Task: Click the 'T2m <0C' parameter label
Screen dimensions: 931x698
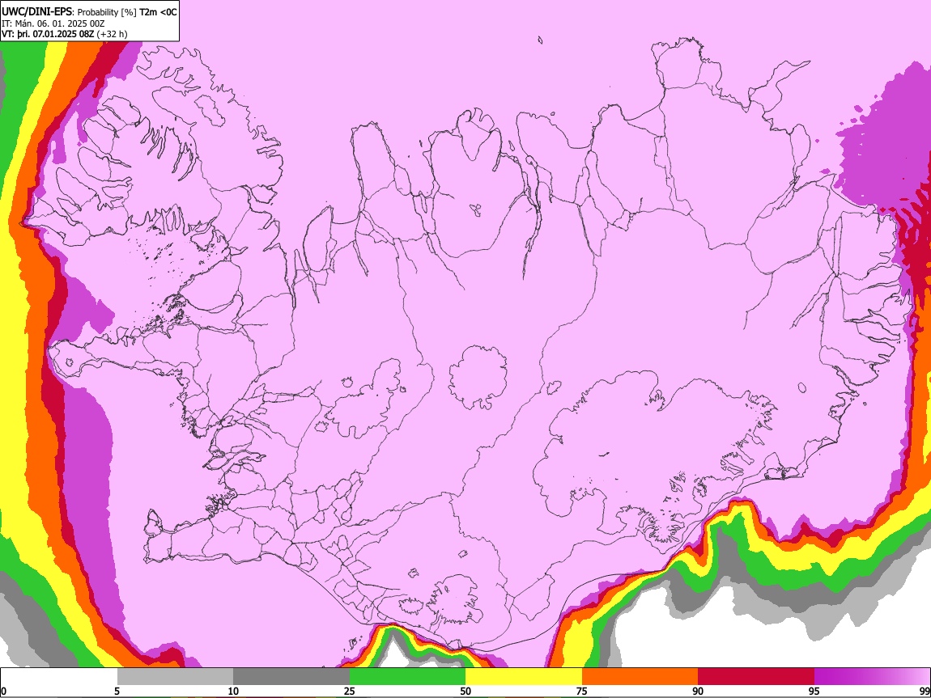Action: click(158, 12)
